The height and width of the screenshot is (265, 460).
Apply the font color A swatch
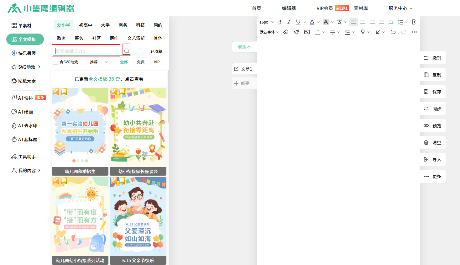pyautogui.click(x=312, y=22)
